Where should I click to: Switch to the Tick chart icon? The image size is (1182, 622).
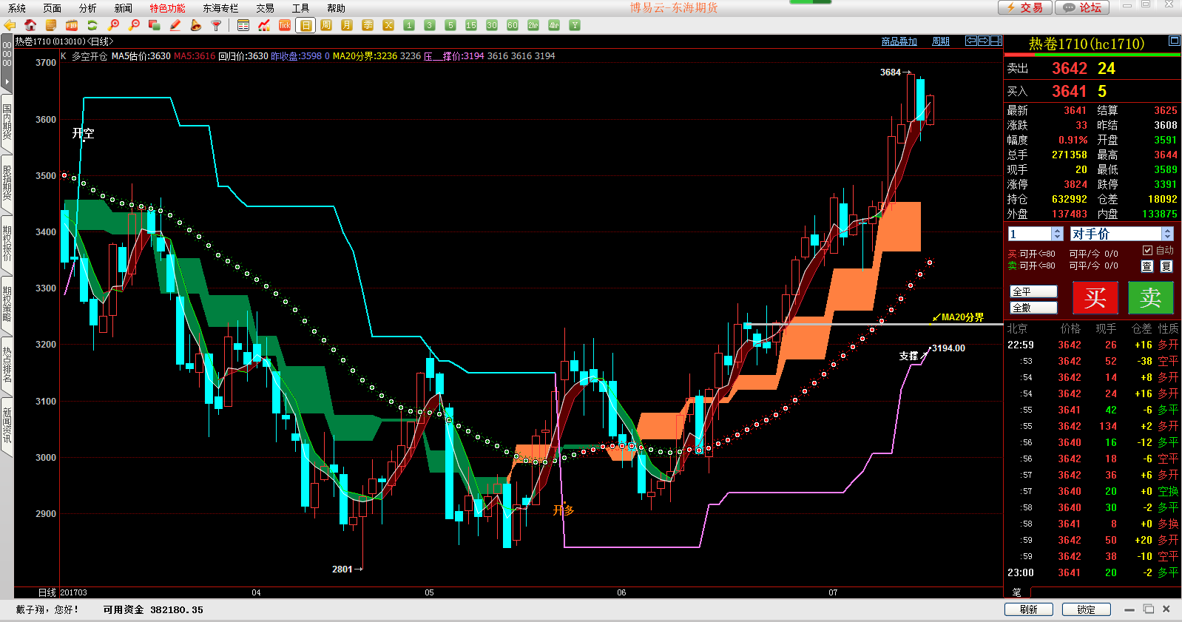(284, 25)
